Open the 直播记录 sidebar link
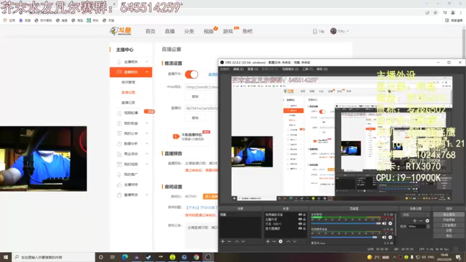This screenshot has width=466, height=262. tap(128, 102)
